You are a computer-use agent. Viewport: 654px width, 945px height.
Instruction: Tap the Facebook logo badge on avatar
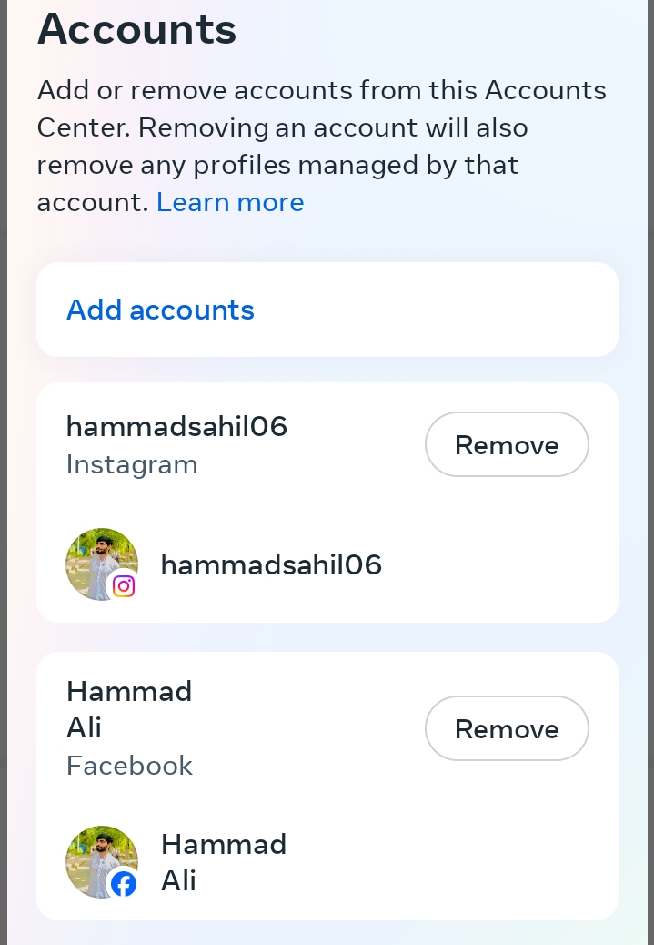124,884
